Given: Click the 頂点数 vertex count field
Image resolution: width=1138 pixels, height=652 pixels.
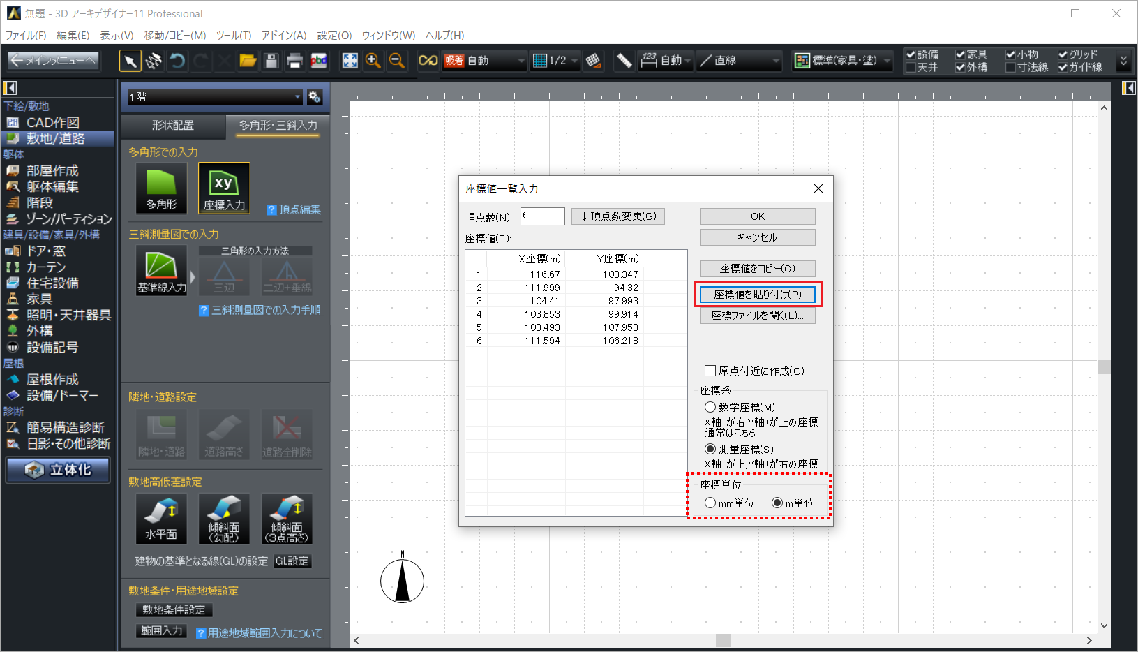Looking at the screenshot, I should (542, 216).
